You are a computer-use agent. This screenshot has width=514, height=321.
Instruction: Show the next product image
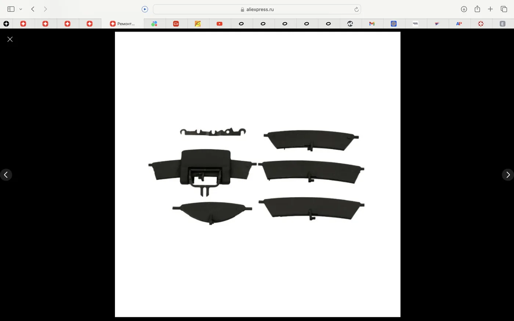pos(508,175)
